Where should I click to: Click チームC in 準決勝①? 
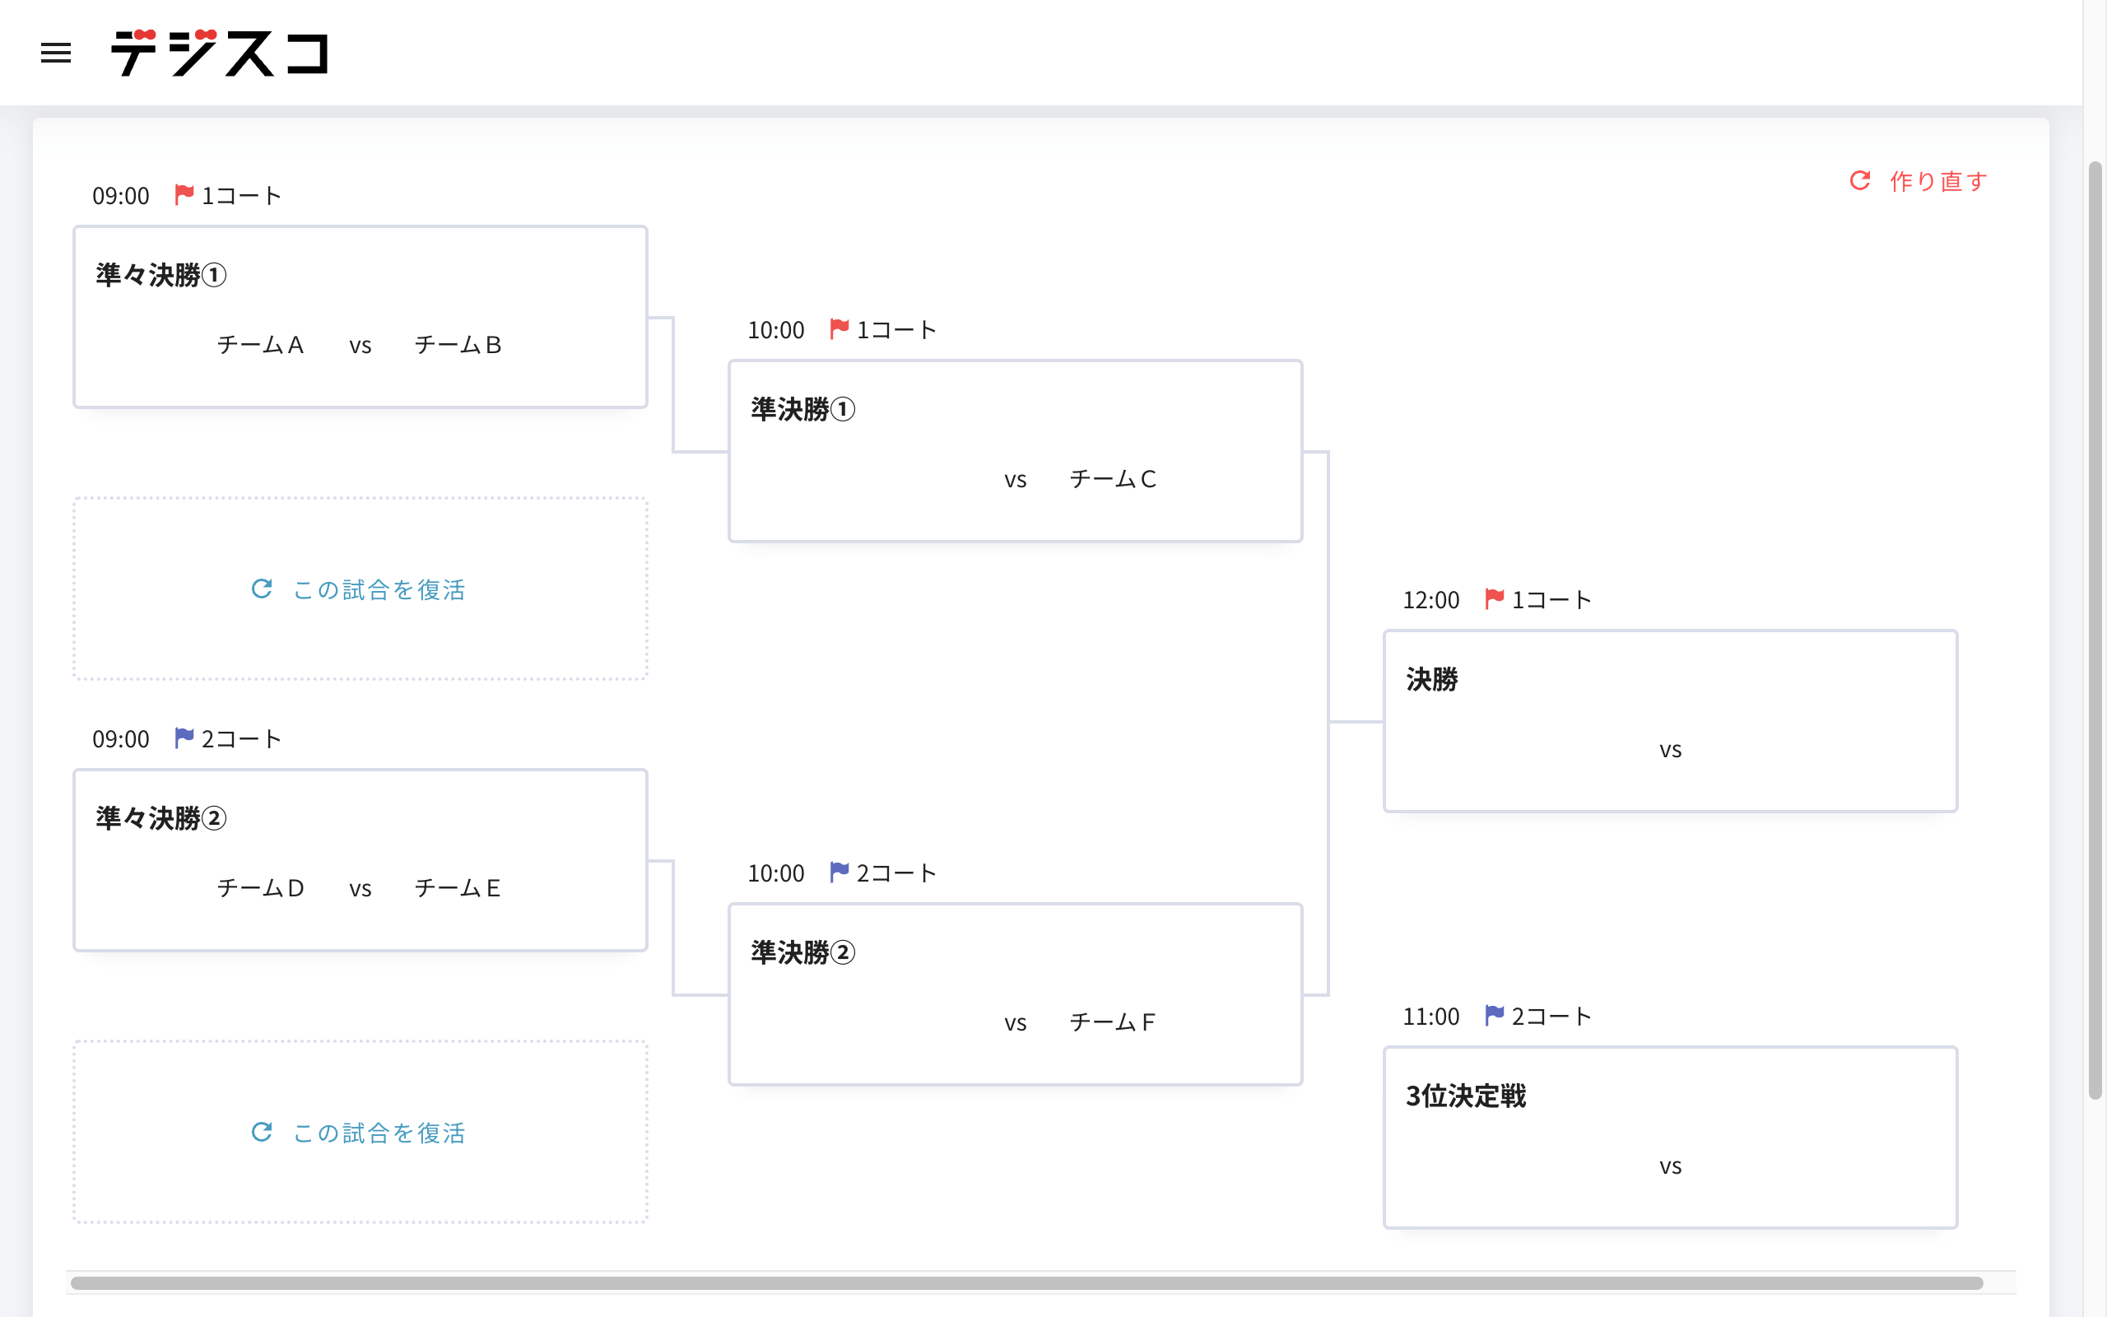(x=1113, y=480)
